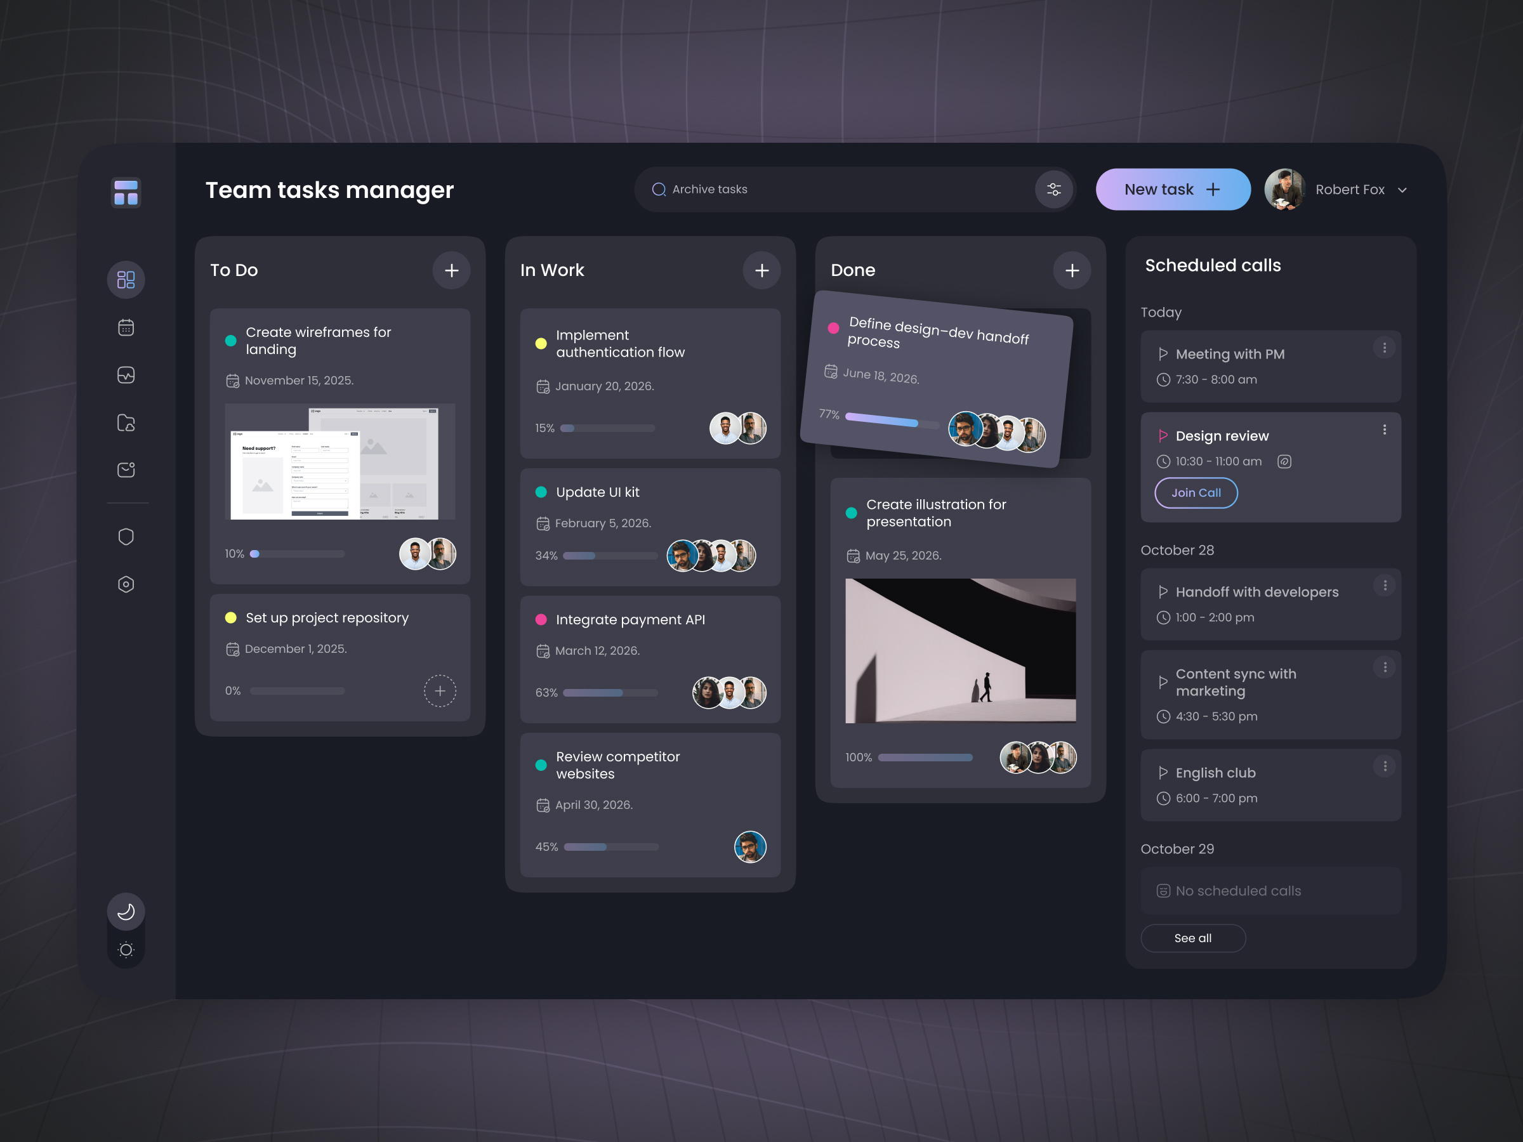Click May 25, 2026 due date
1523x1142 pixels.
pyautogui.click(x=904, y=556)
